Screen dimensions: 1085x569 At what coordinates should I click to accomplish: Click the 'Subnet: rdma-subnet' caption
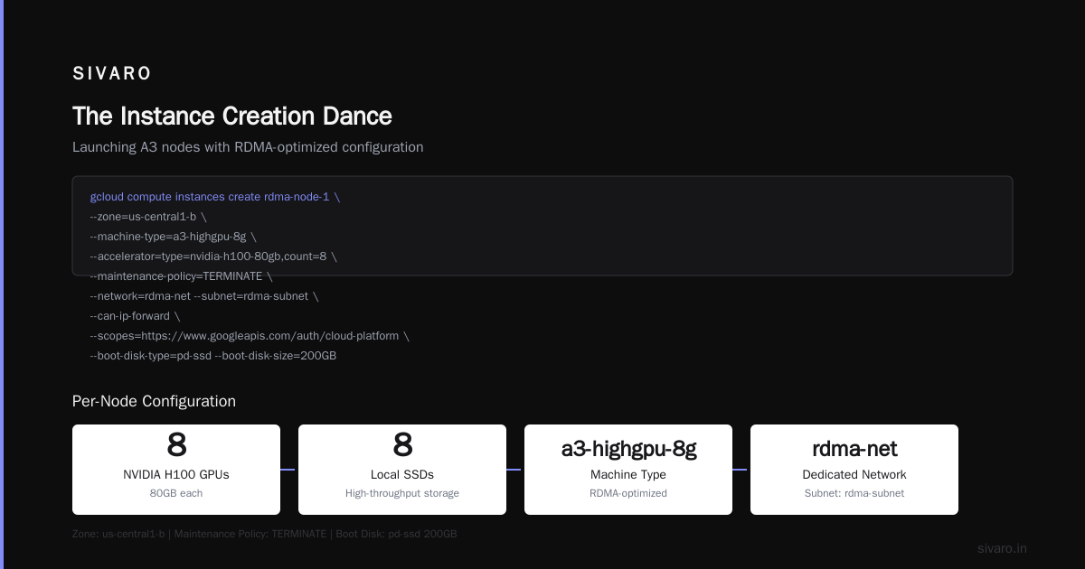click(x=854, y=493)
